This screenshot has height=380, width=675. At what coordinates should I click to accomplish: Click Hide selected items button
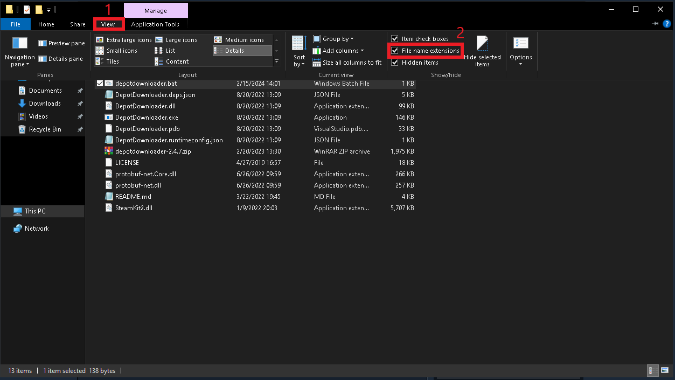(x=482, y=52)
